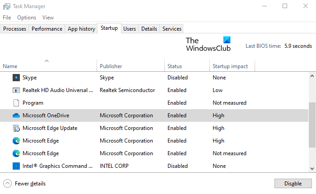Screen dimensions: 316x194
Task: Click the scrollbar down arrow
Action: coord(312,169)
